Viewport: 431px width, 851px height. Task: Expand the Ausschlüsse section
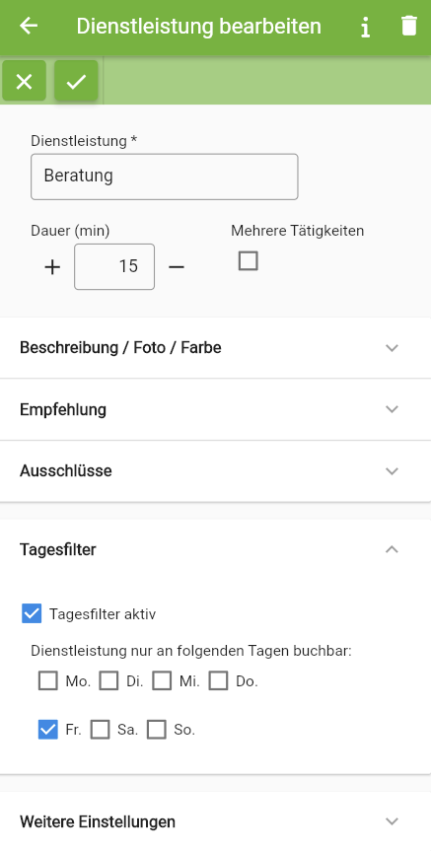pyautogui.click(x=215, y=470)
